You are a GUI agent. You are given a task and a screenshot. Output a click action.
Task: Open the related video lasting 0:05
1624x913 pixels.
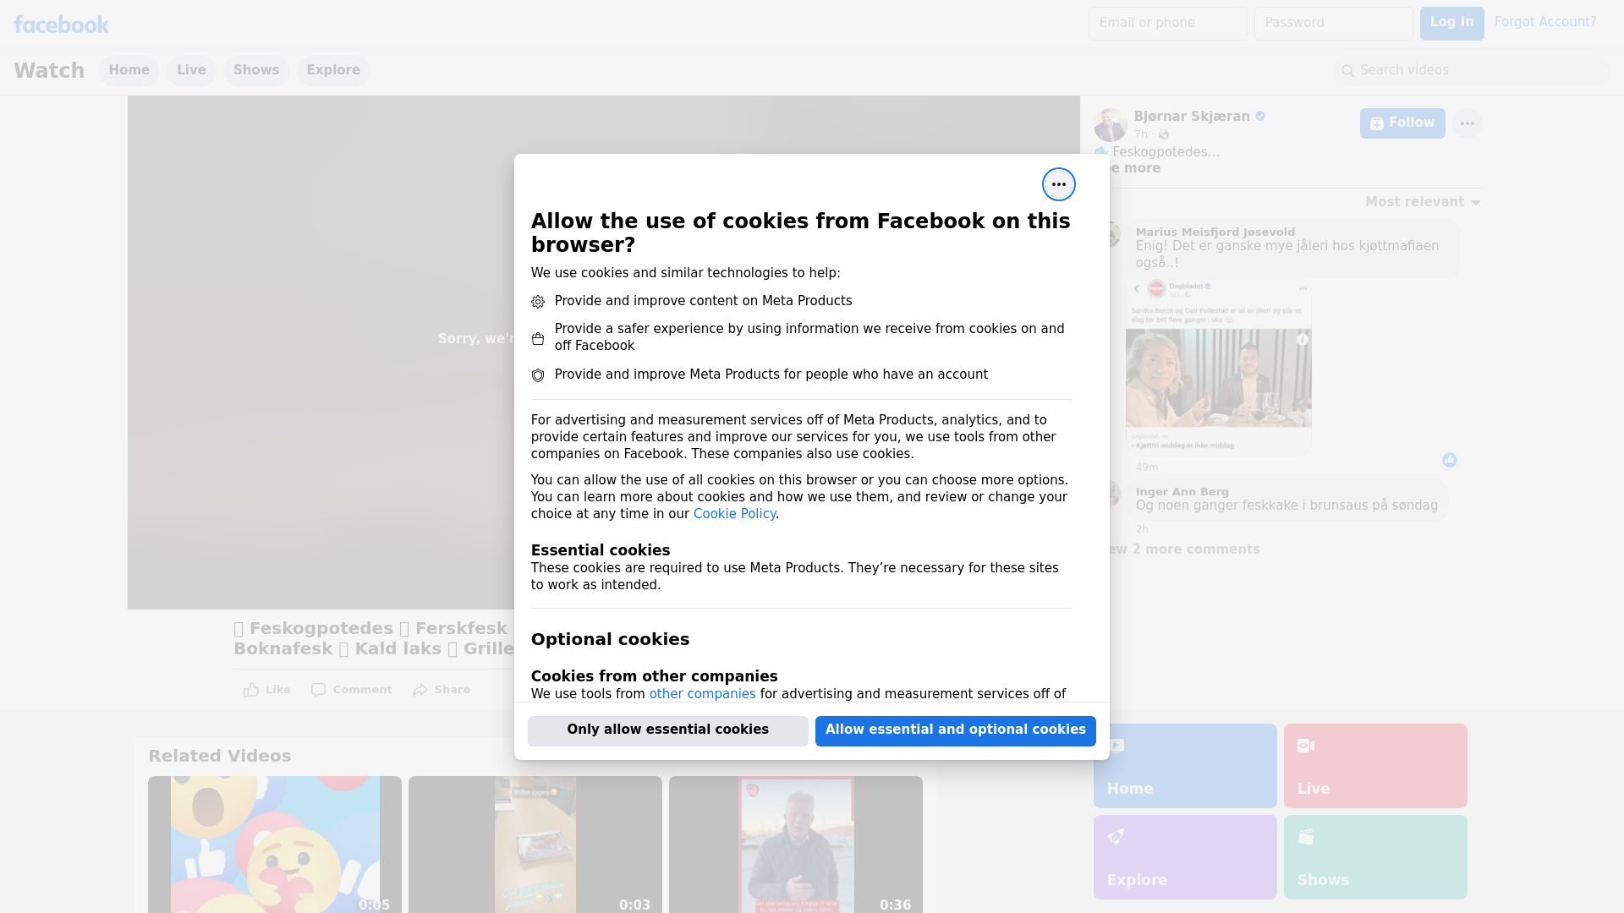275,845
